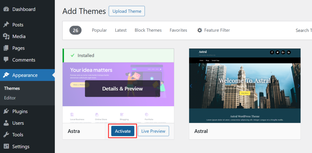This screenshot has width=312, height=153.
Task: Show the Favorites themes tab
Action: [x=178, y=30]
